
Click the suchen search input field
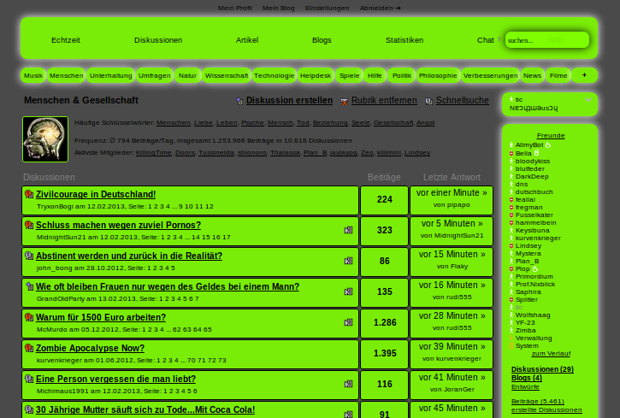pyautogui.click(x=546, y=39)
